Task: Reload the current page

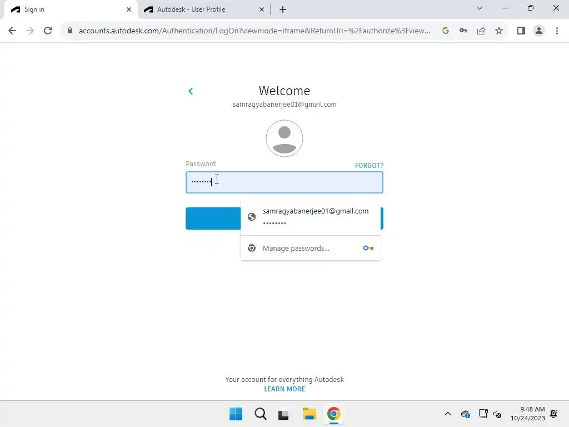Action: [x=48, y=31]
